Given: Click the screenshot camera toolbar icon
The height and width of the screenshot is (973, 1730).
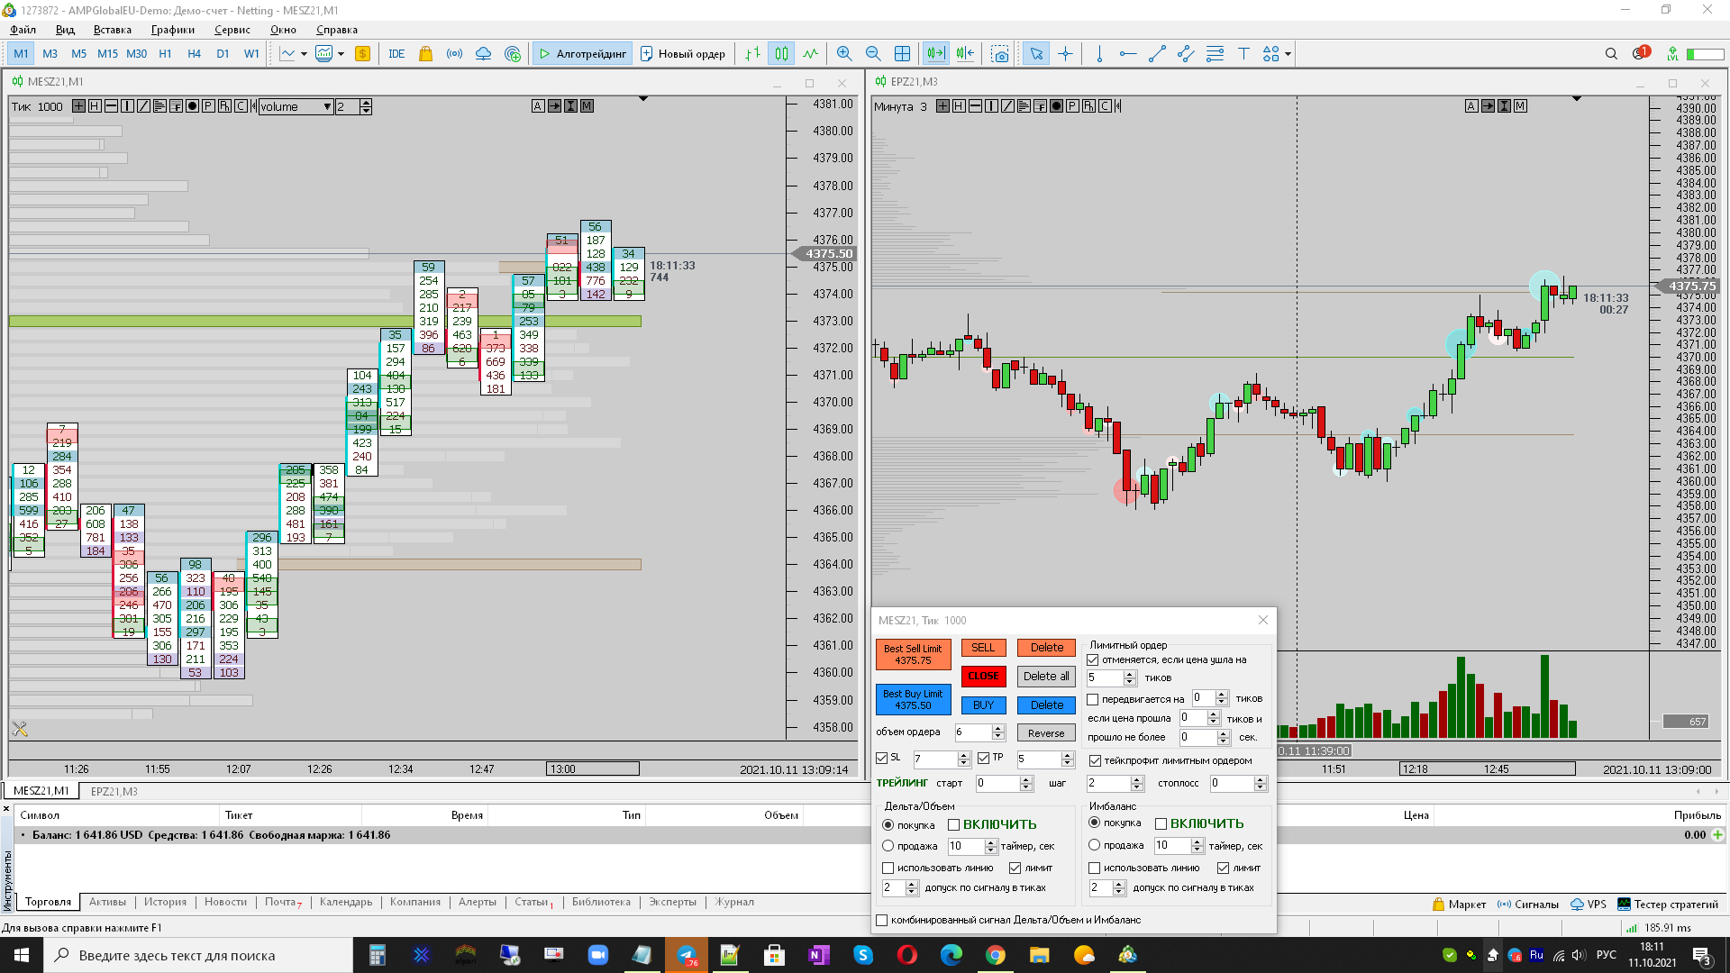Looking at the screenshot, I should (999, 54).
